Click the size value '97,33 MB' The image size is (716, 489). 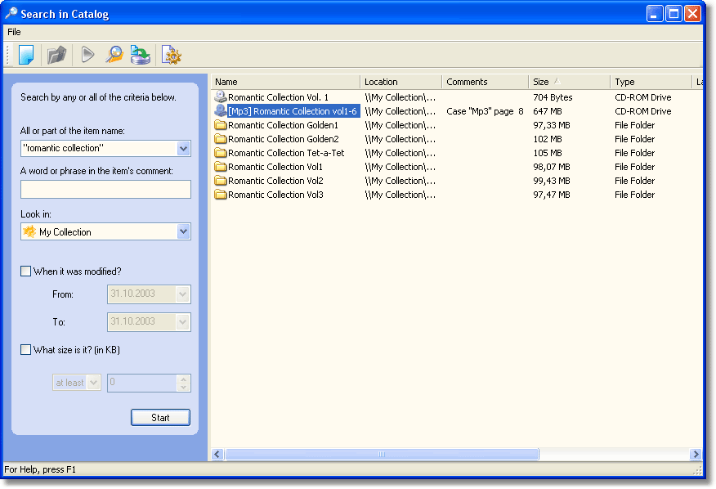[x=552, y=125]
